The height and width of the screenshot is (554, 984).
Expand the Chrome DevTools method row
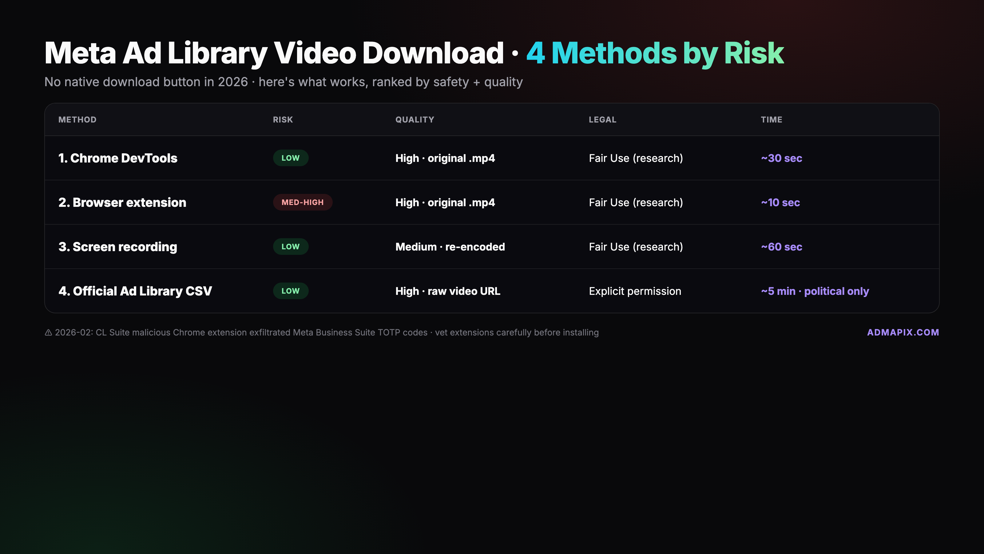118,158
